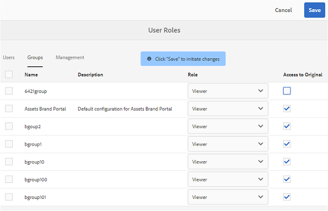The height and width of the screenshot is (211, 328).
Task: Select the 6421group row checkbox
Action: click(9, 91)
